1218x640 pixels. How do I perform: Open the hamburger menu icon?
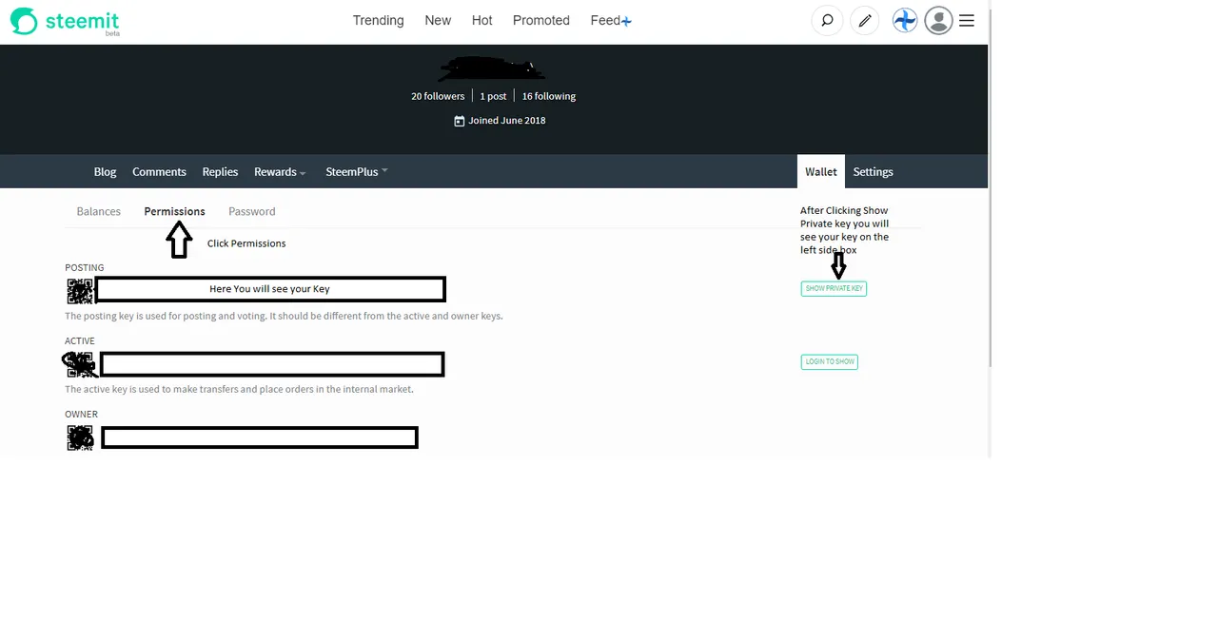point(967,20)
